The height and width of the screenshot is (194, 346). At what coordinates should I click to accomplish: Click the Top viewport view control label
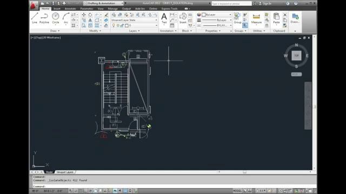pos(39,38)
